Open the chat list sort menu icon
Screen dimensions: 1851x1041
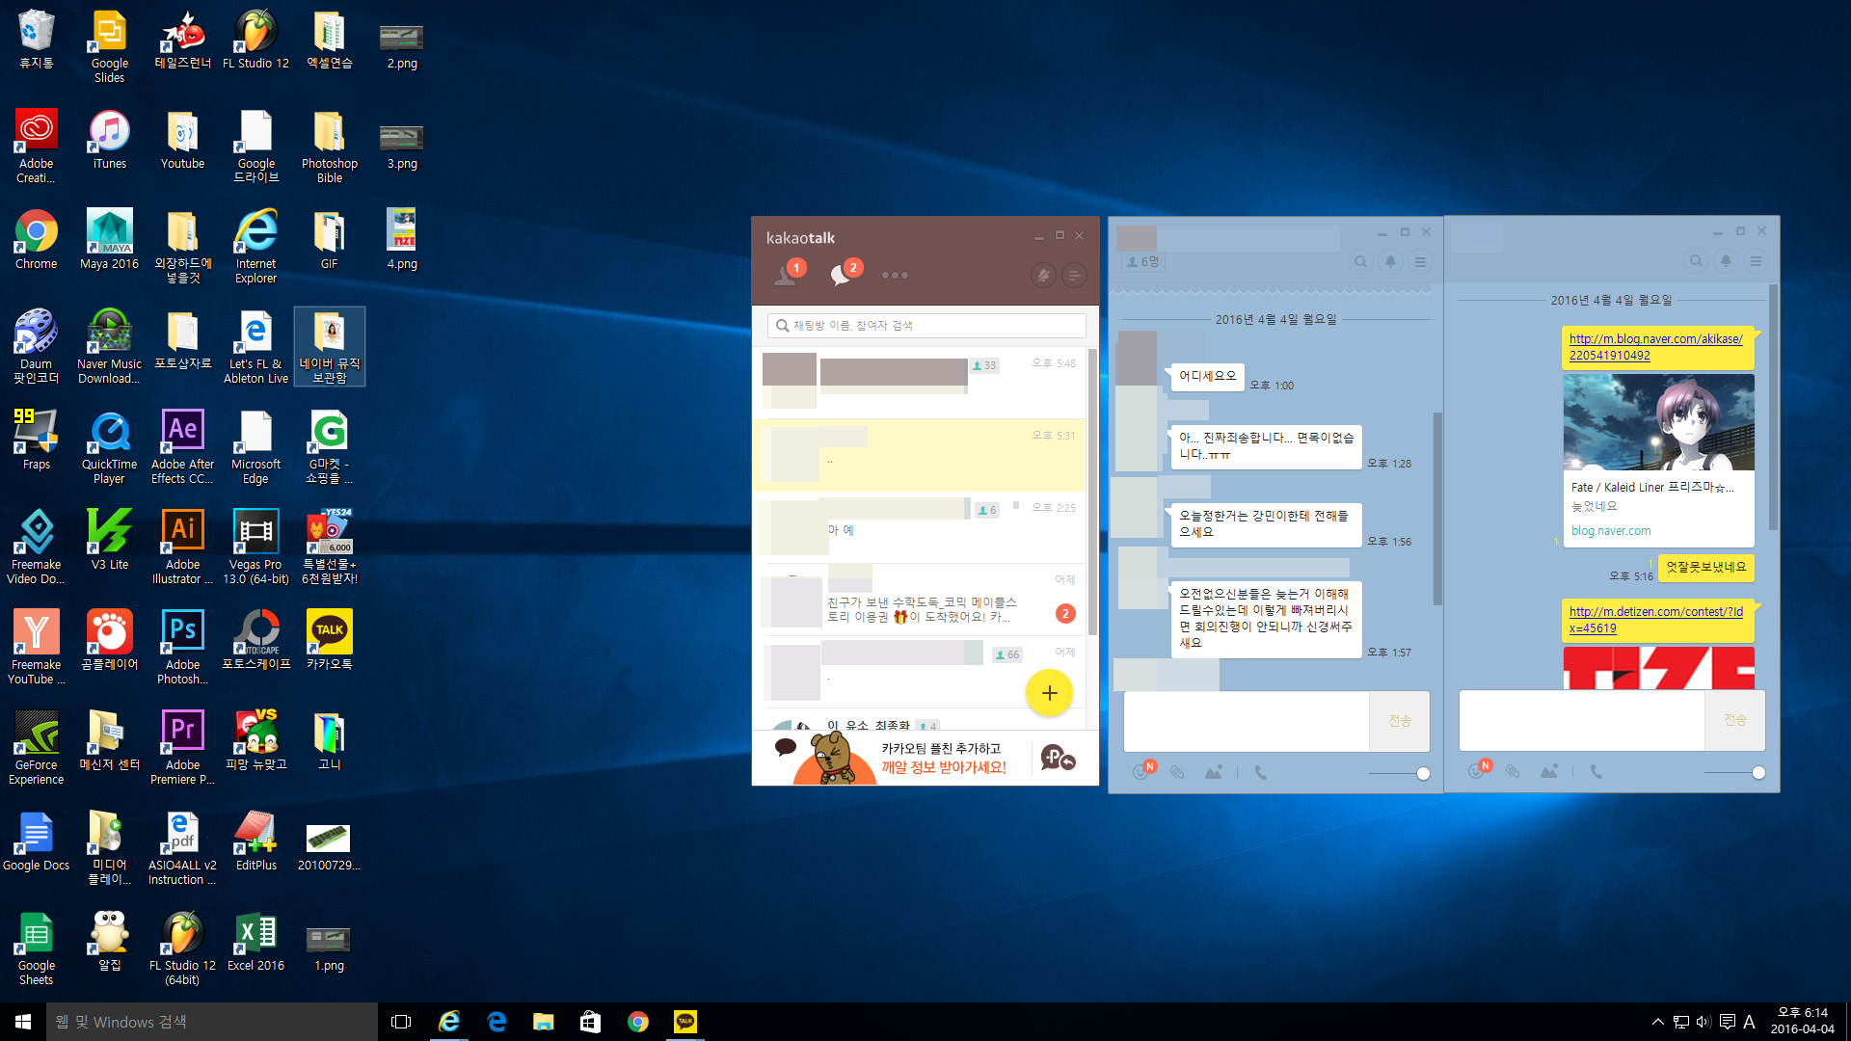point(1074,276)
